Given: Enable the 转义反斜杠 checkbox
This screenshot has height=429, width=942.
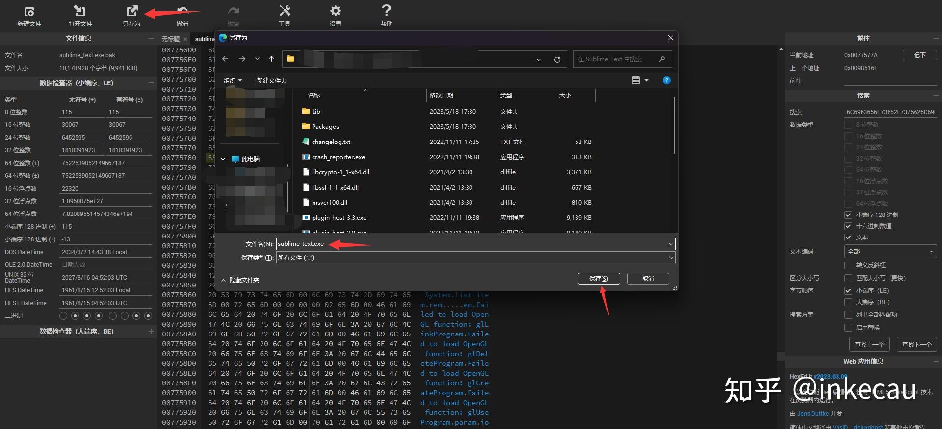Looking at the screenshot, I should pos(848,265).
